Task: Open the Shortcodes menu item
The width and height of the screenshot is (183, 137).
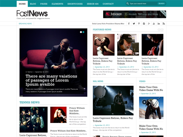Action: (x=75, y=4)
